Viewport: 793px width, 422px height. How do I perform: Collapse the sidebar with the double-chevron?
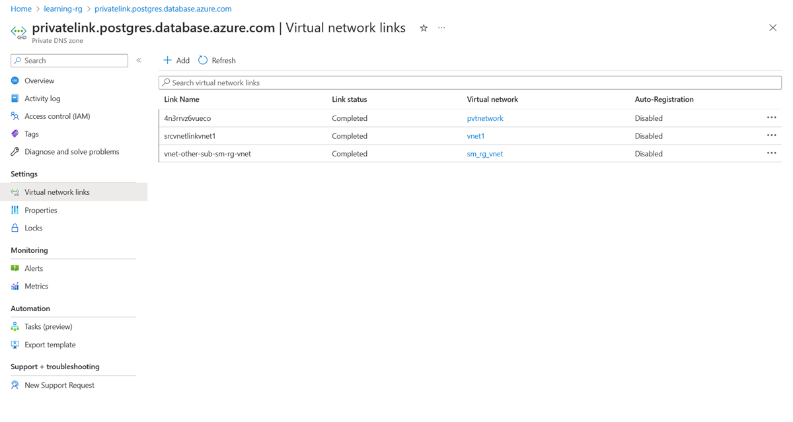click(139, 60)
